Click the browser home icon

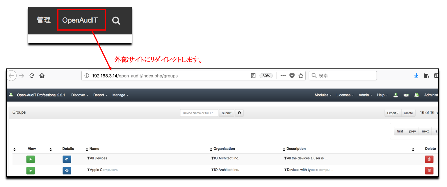tap(42, 76)
